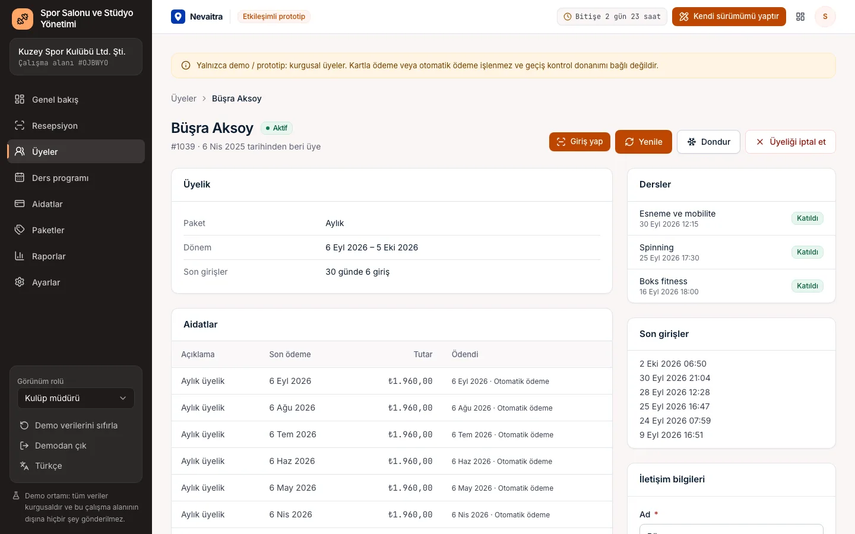Screen dimensions: 855x534
Task: Click the user avatar labeled S
Action: 825,17
